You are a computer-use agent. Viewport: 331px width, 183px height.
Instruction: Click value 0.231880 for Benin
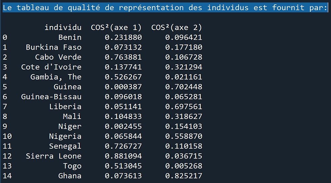point(123,37)
